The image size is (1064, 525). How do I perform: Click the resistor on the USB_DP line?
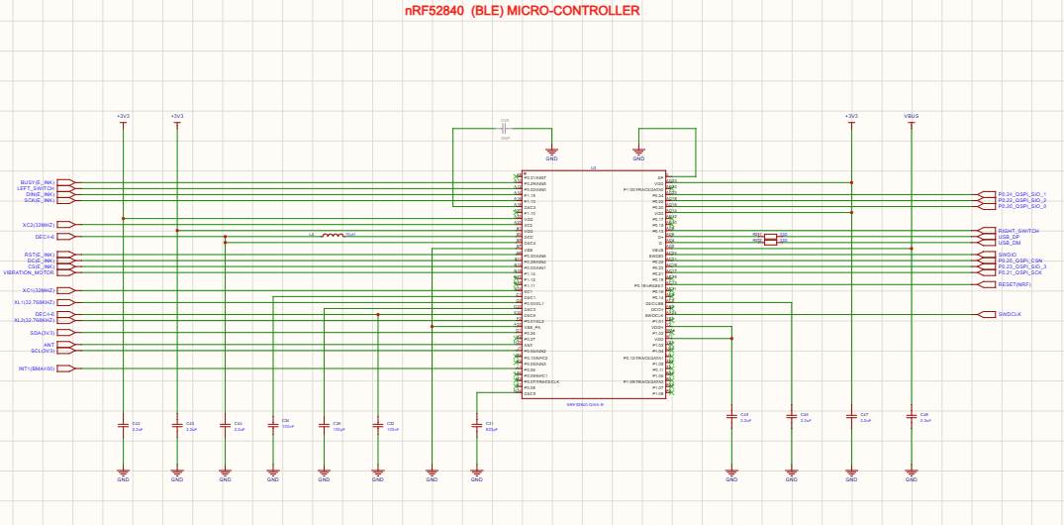tap(771, 236)
